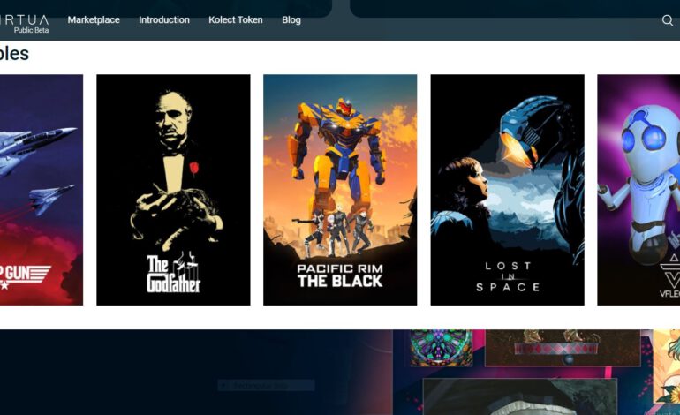Click the search magnifier icon
This screenshot has width=680, height=415.
[667, 20]
